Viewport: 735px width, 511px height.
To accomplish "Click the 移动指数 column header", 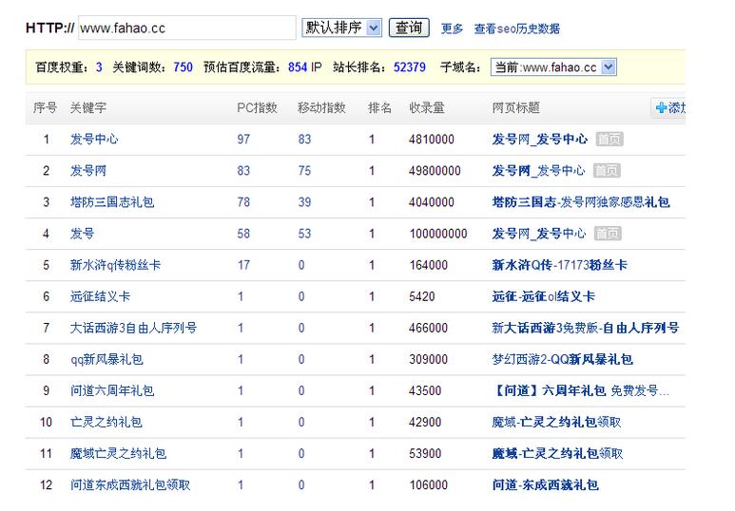I will (x=321, y=107).
